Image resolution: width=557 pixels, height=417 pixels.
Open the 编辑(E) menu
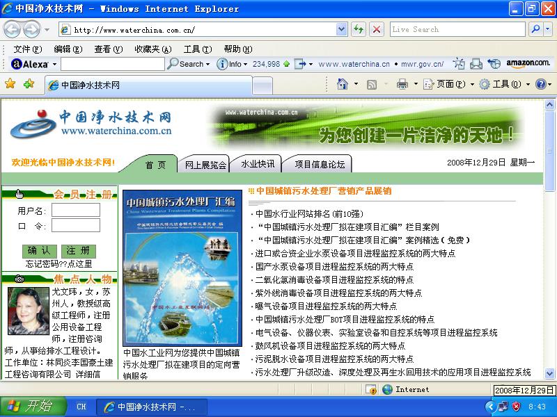pos(68,49)
